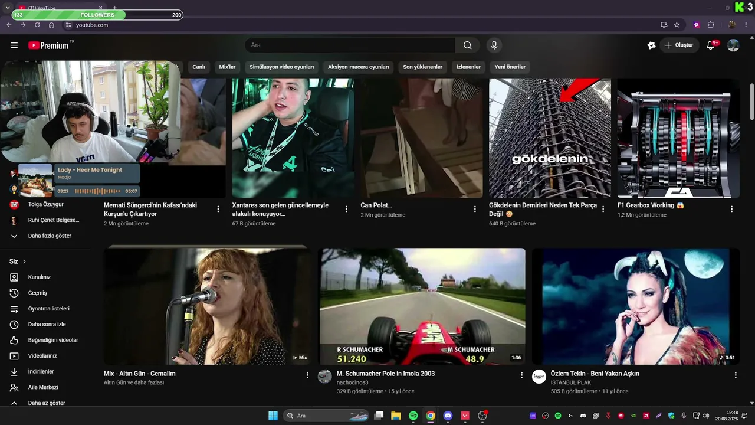Viewport: 755px width, 425px height.
Task: Open OBS Studio from the taskbar
Action: [482, 416]
